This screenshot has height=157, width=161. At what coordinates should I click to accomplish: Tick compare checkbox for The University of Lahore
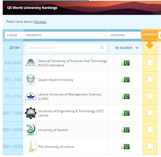point(150,146)
